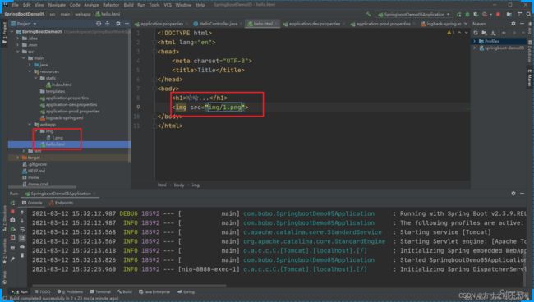Collapse the webapp folder
This screenshot has height=302, width=534.
click(30, 125)
